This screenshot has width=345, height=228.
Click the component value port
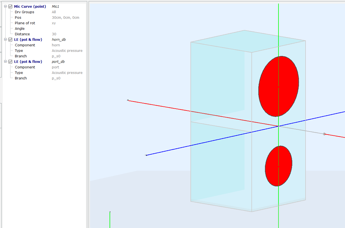pos(55,67)
